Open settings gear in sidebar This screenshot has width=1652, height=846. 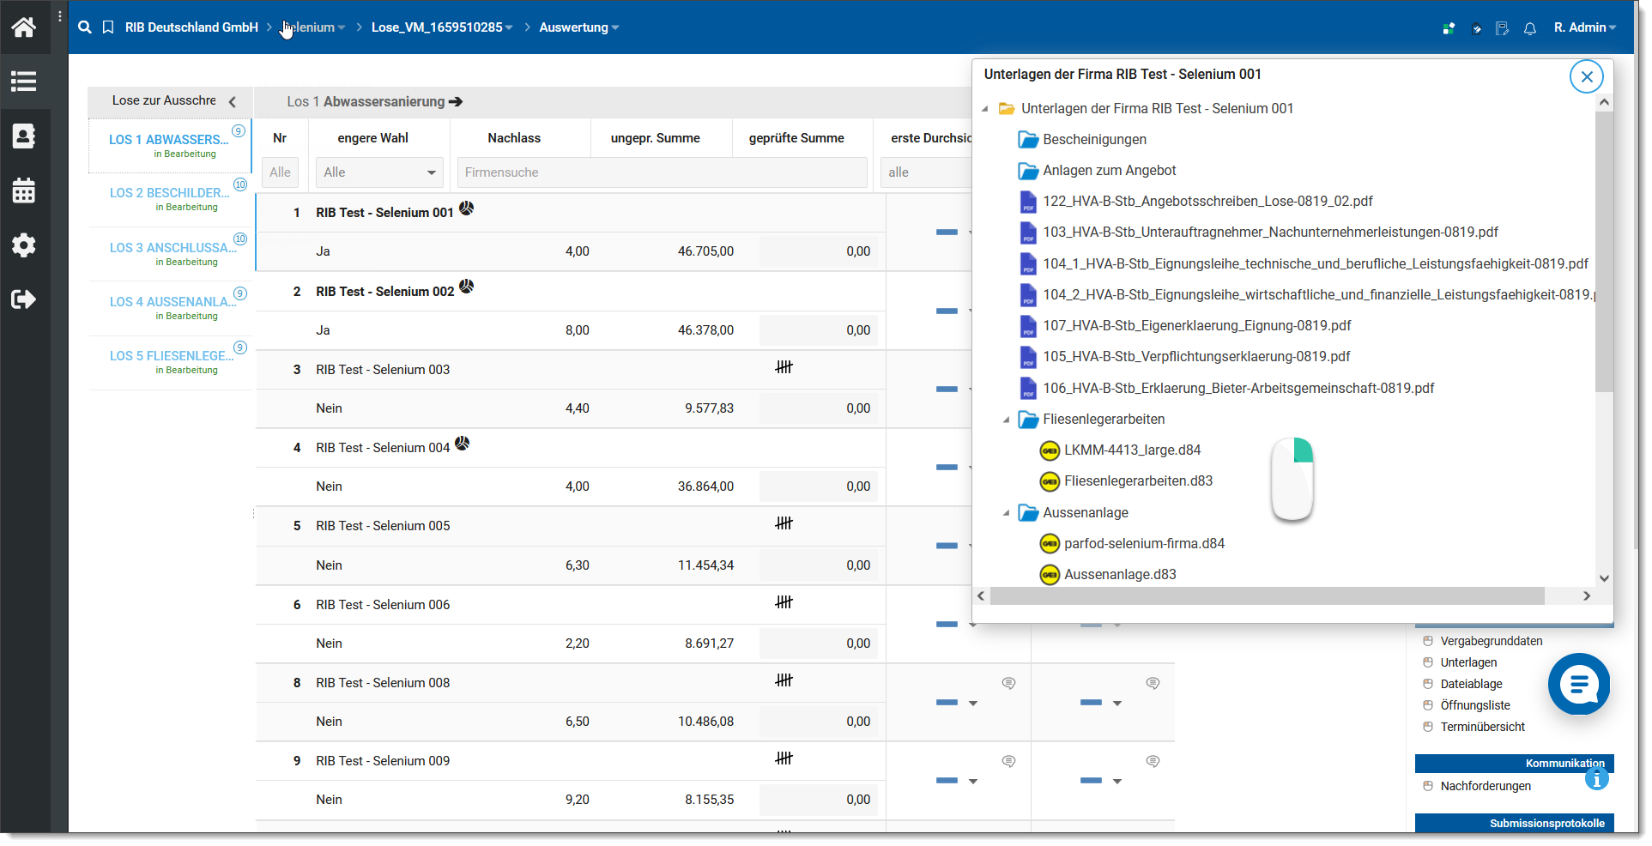pos(23,245)
